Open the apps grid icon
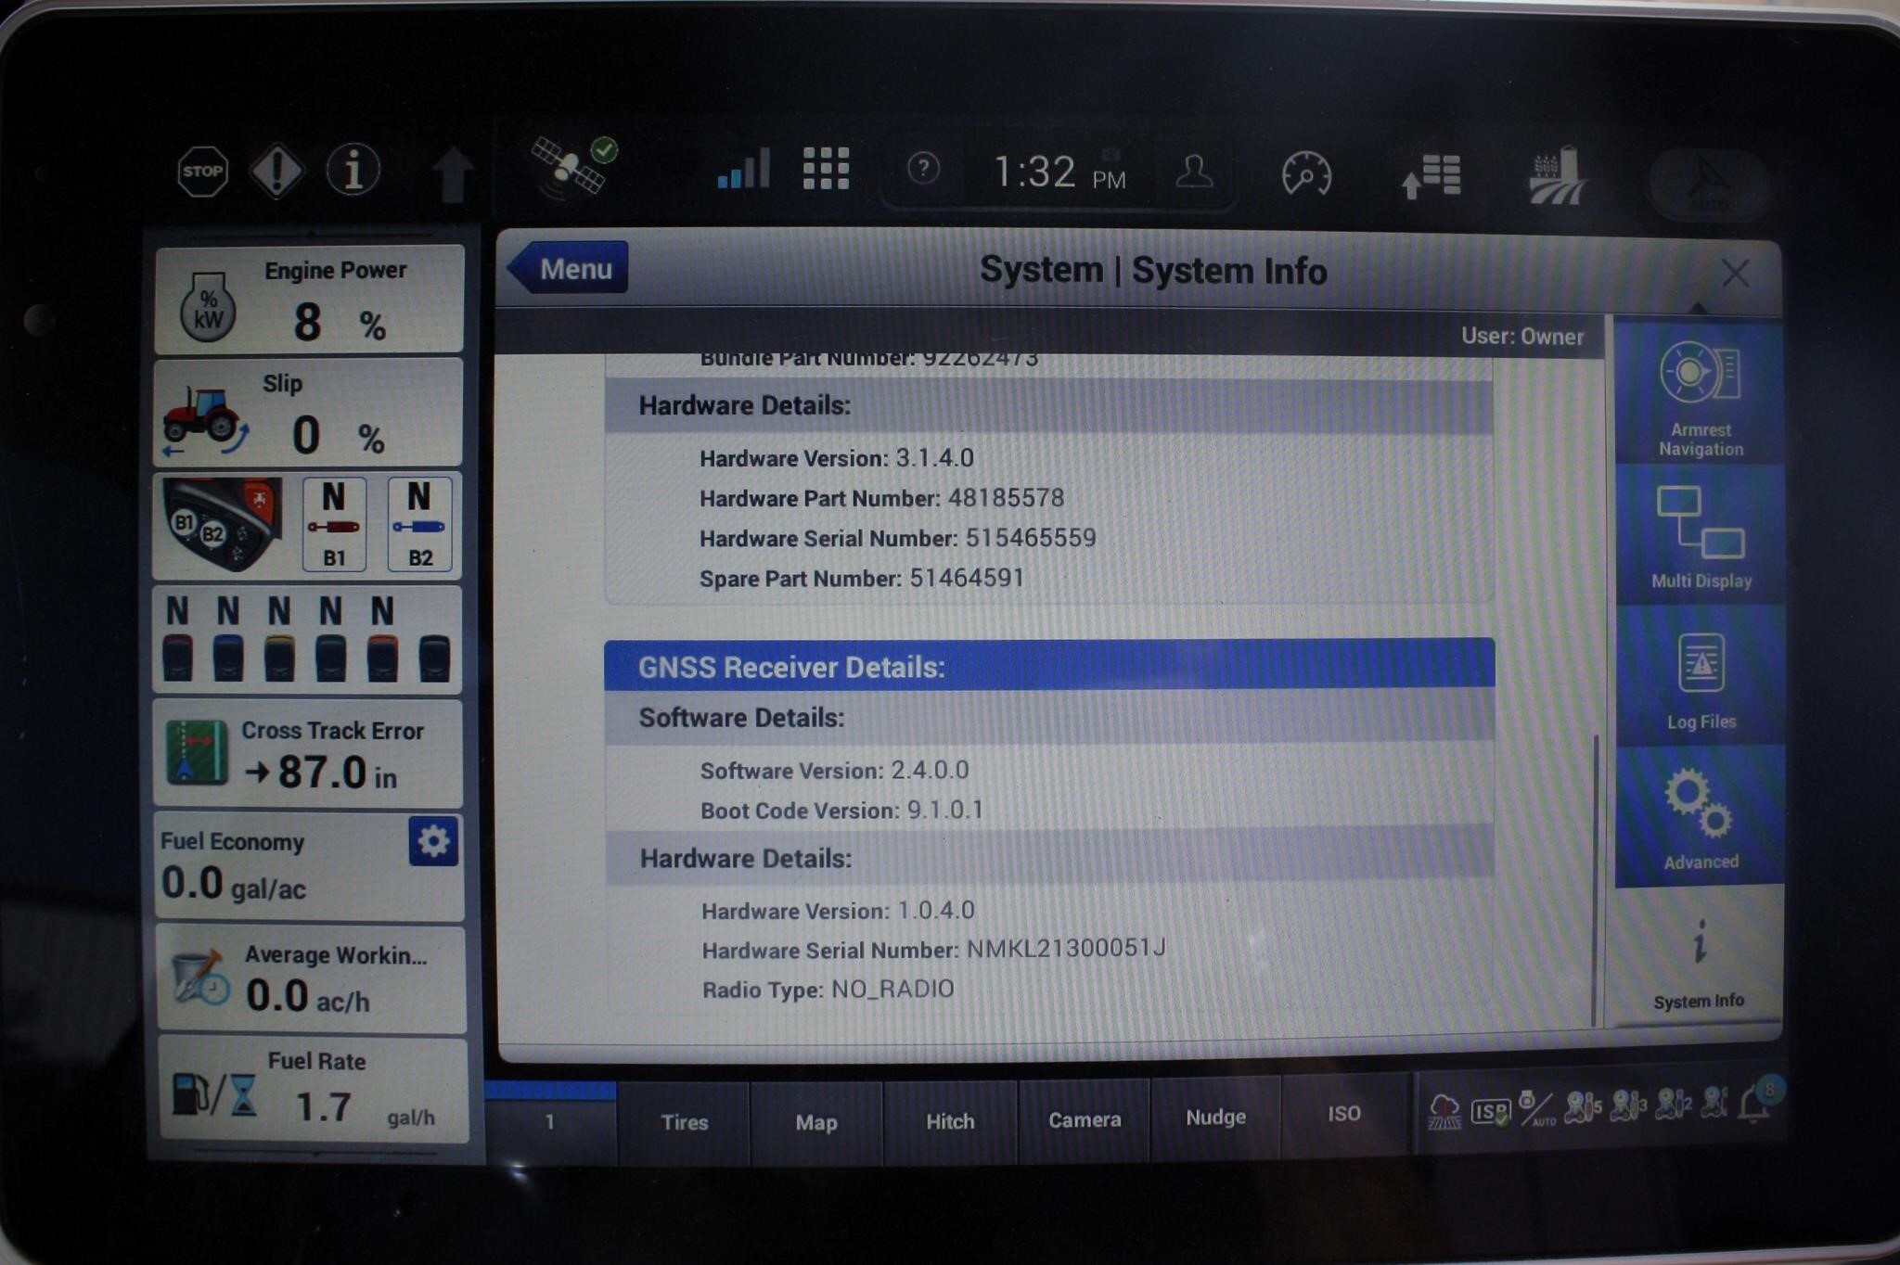The width and height of the screenshot is (1900, 1265). (826, 169)
